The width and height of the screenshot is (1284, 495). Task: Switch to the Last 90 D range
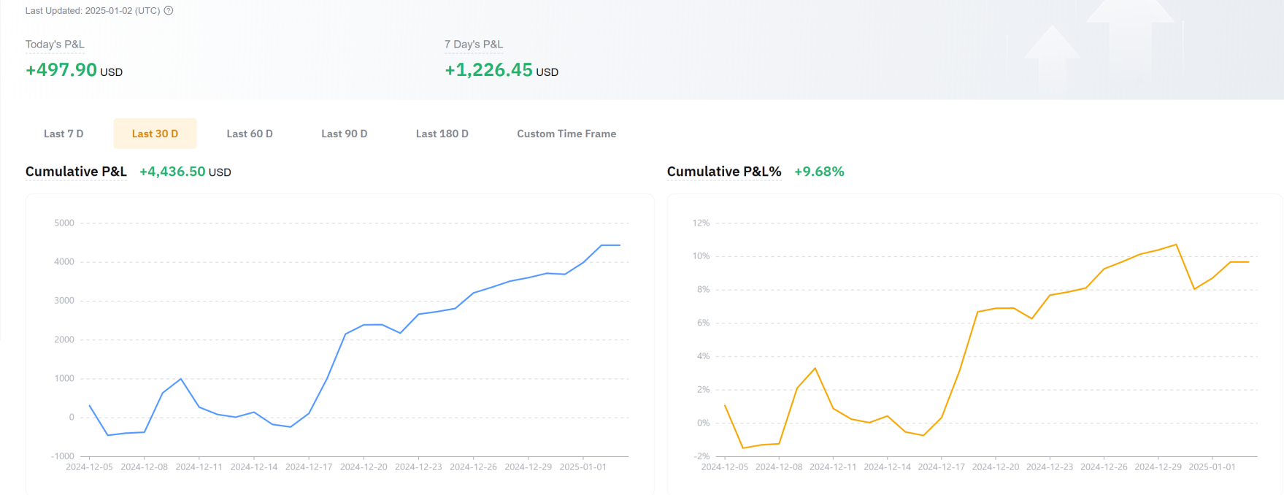coord(344,134)
